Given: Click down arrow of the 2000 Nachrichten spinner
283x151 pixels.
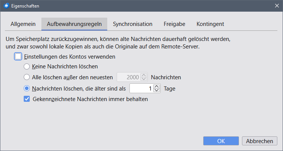Looking at the screenshot, I should click(144, 80).
